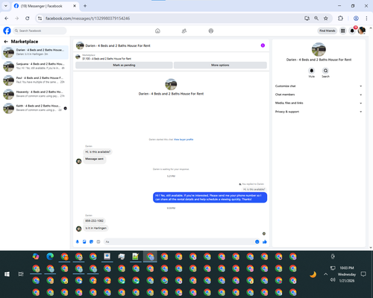
Task: Open Darien conversation in the list
Action: tap(35, 52)
